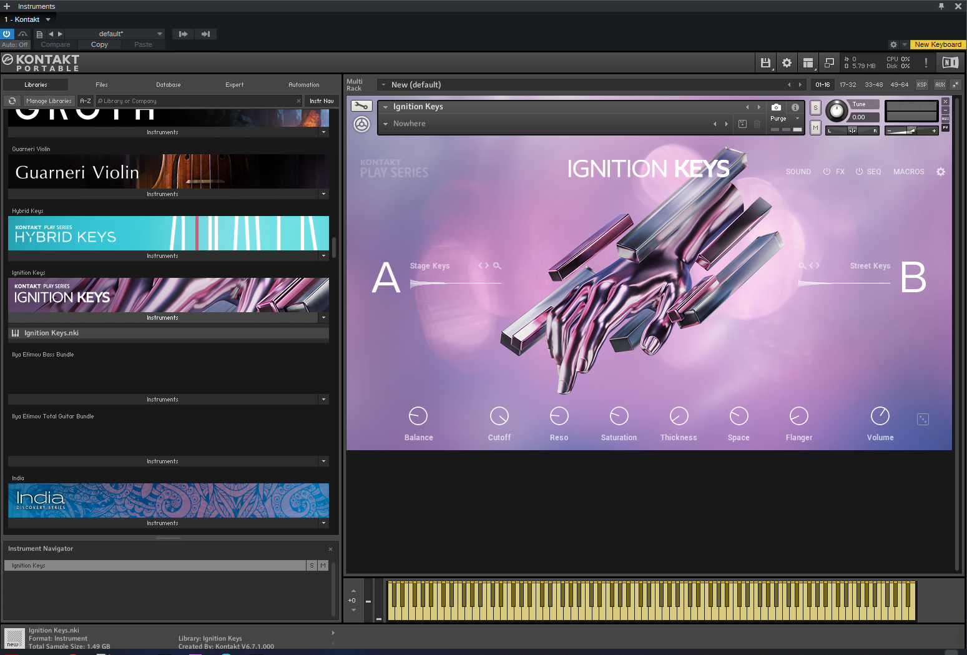The image size is (967, 655).
Task: Click the snapshot camera icon
Action: point(776,107)
